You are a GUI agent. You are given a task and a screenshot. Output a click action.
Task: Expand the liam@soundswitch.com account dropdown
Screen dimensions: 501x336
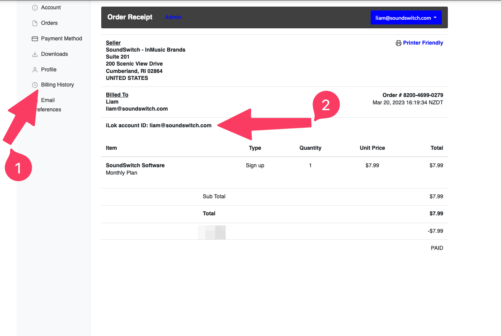coord(406,18)
